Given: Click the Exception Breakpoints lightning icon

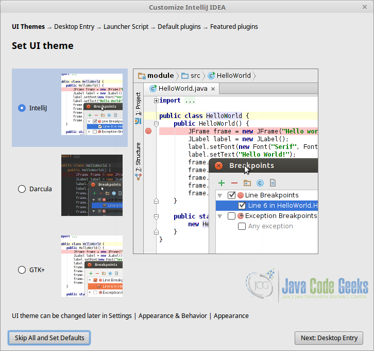Looking at the screenshot, I should (x=241, y=216).
